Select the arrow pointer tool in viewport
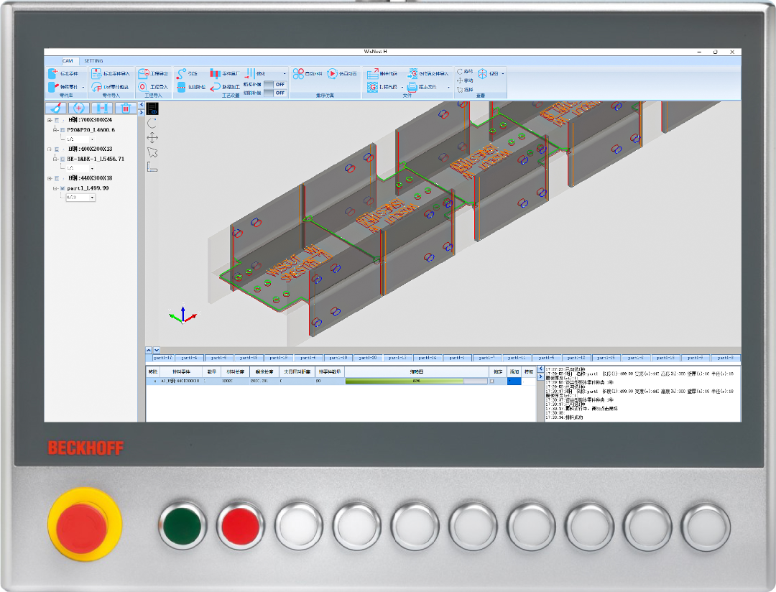Viewport: 776px width, 592px height. pyautogui.click(x=152, y=152)
